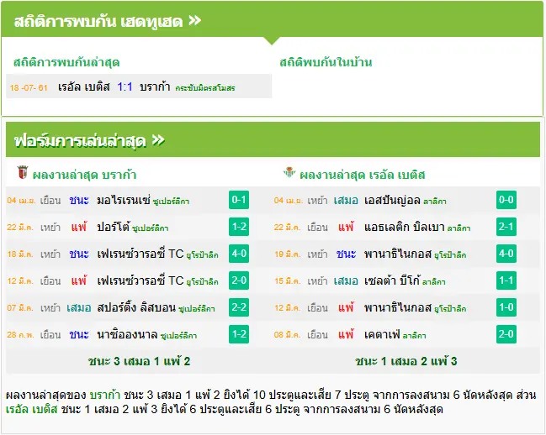Click the 1-2 score badge for นาซิอองนาล

(x=239, y=334)
